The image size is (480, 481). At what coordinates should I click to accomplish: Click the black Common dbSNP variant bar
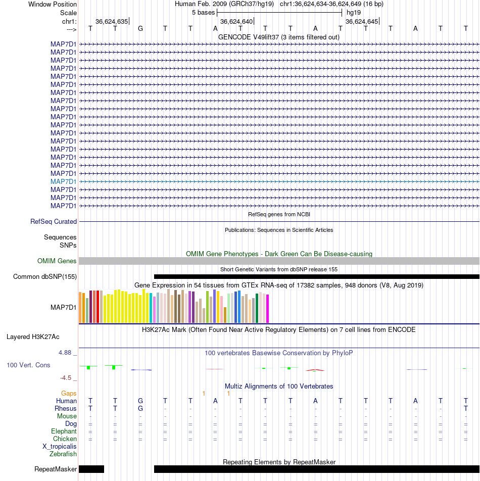(x=316, y=277)
